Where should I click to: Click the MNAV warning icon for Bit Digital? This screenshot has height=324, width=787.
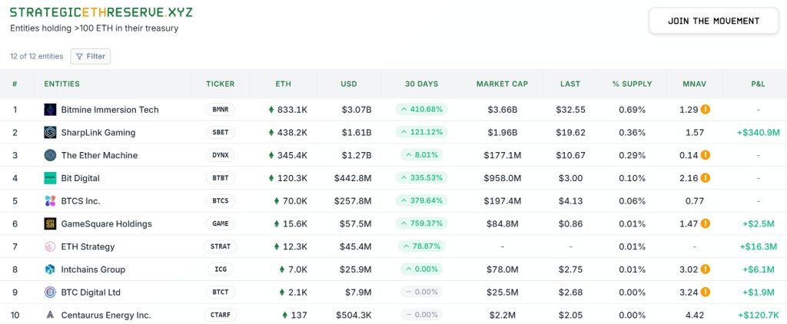(706, 178)
